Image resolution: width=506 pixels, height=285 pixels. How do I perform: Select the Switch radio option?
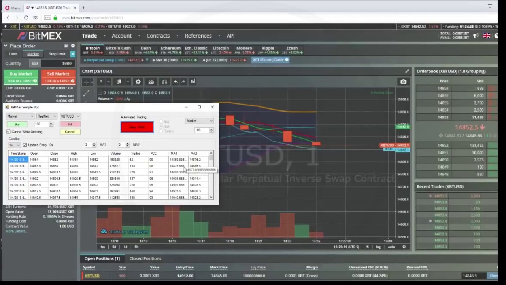[161, 131]
